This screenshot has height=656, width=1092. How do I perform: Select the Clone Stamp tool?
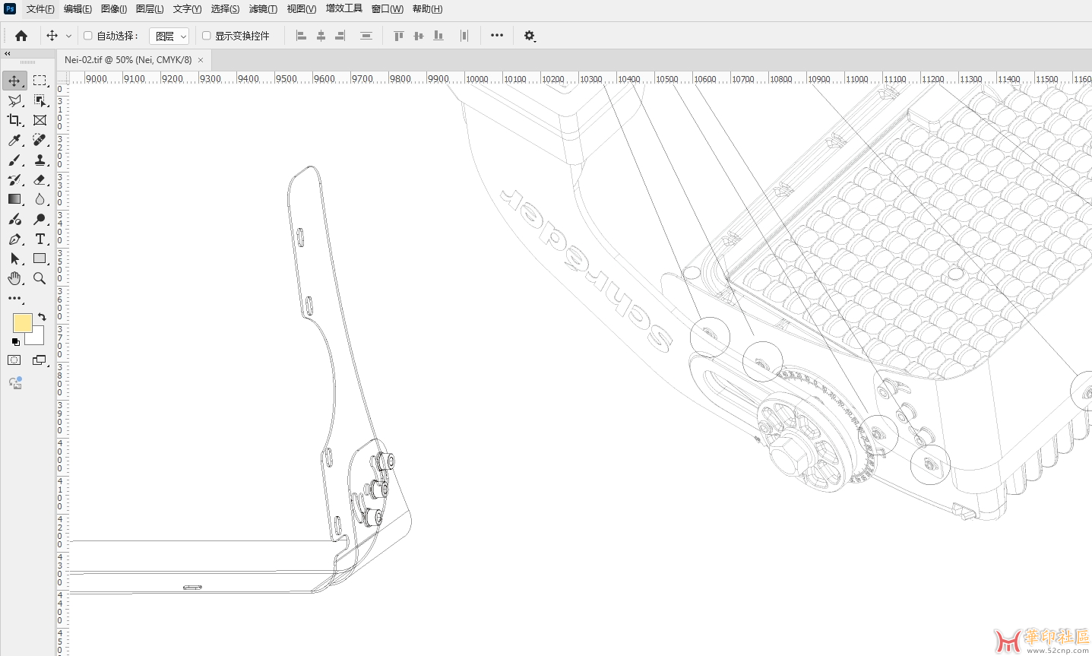click(40, 160)
